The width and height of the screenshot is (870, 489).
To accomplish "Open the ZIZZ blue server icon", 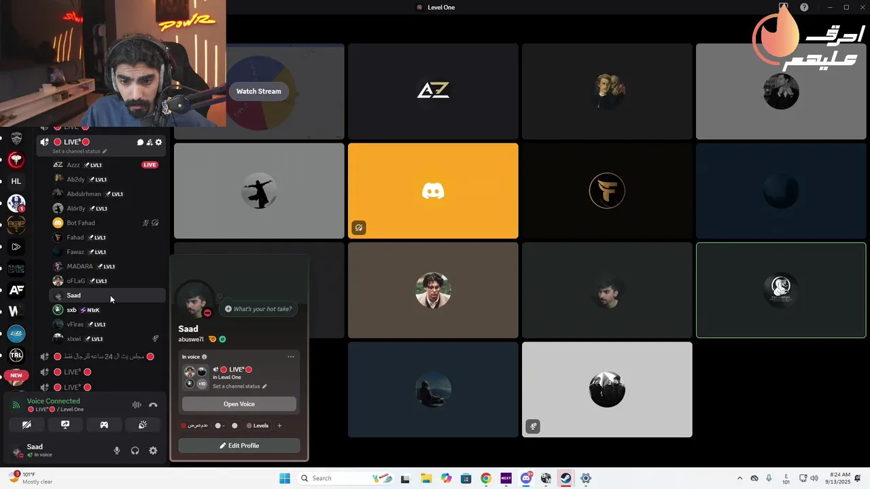I will coord(16,333).
